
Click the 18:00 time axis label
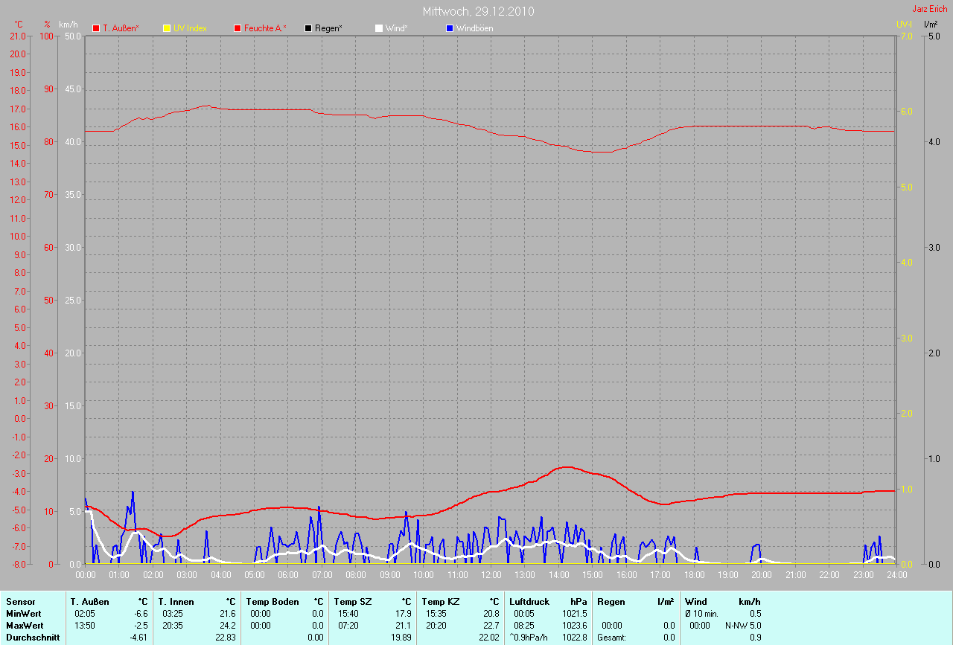pos(694,575)
